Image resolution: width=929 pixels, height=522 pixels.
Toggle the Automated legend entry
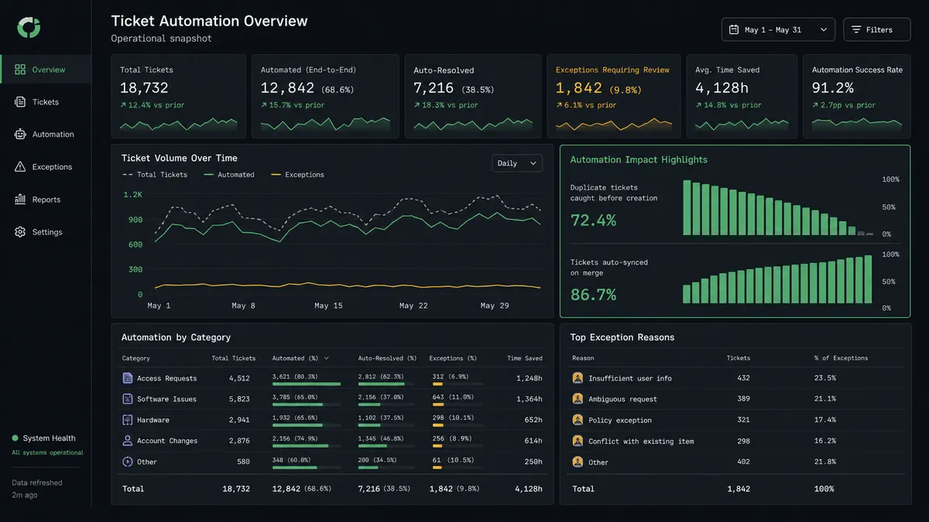coord(229,175)
